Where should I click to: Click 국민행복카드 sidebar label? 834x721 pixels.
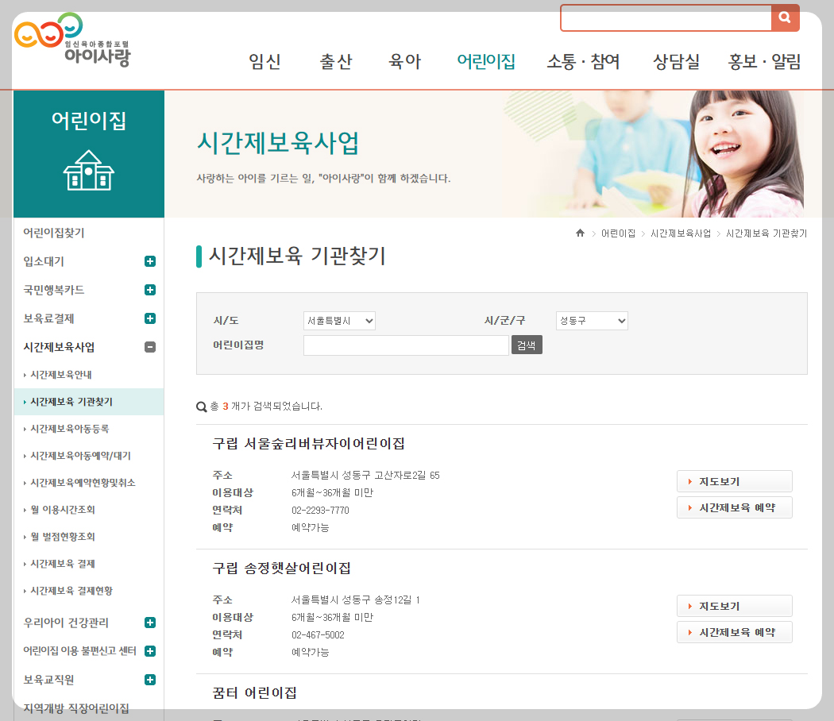[x=54, y=291]
